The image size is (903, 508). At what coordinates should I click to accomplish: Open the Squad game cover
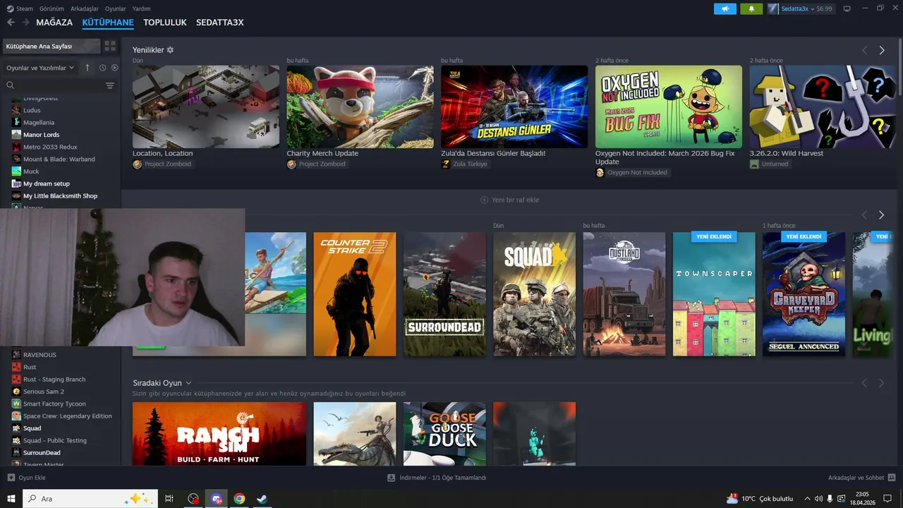point(535,294)
